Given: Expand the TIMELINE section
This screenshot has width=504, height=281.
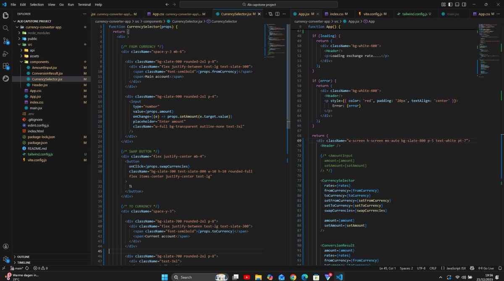Looking at the screenshot, I should (x=23, y=263).
